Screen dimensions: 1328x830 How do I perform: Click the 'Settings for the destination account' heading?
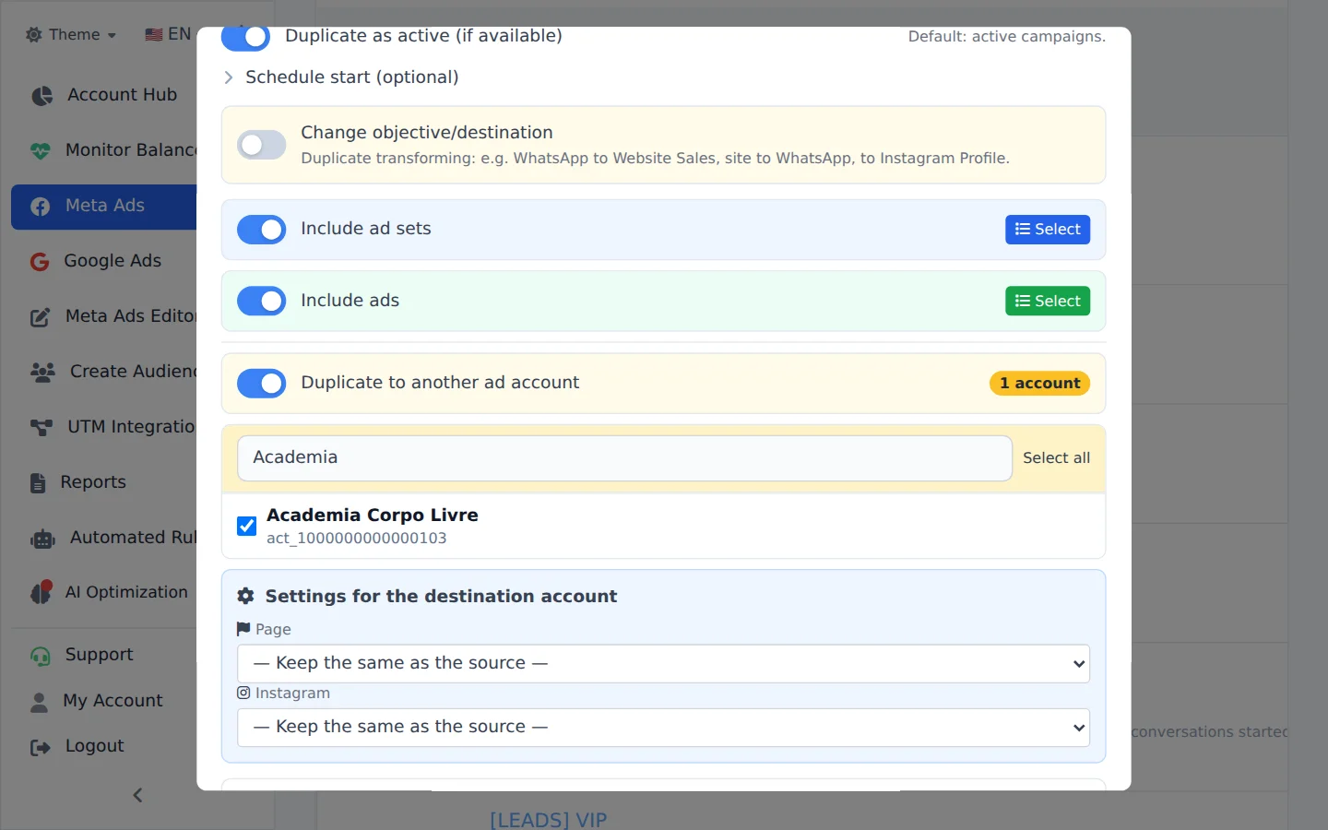point(441,597)
